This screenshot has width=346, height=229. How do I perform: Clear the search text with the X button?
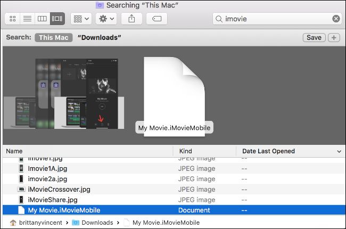tap(336, 19)
